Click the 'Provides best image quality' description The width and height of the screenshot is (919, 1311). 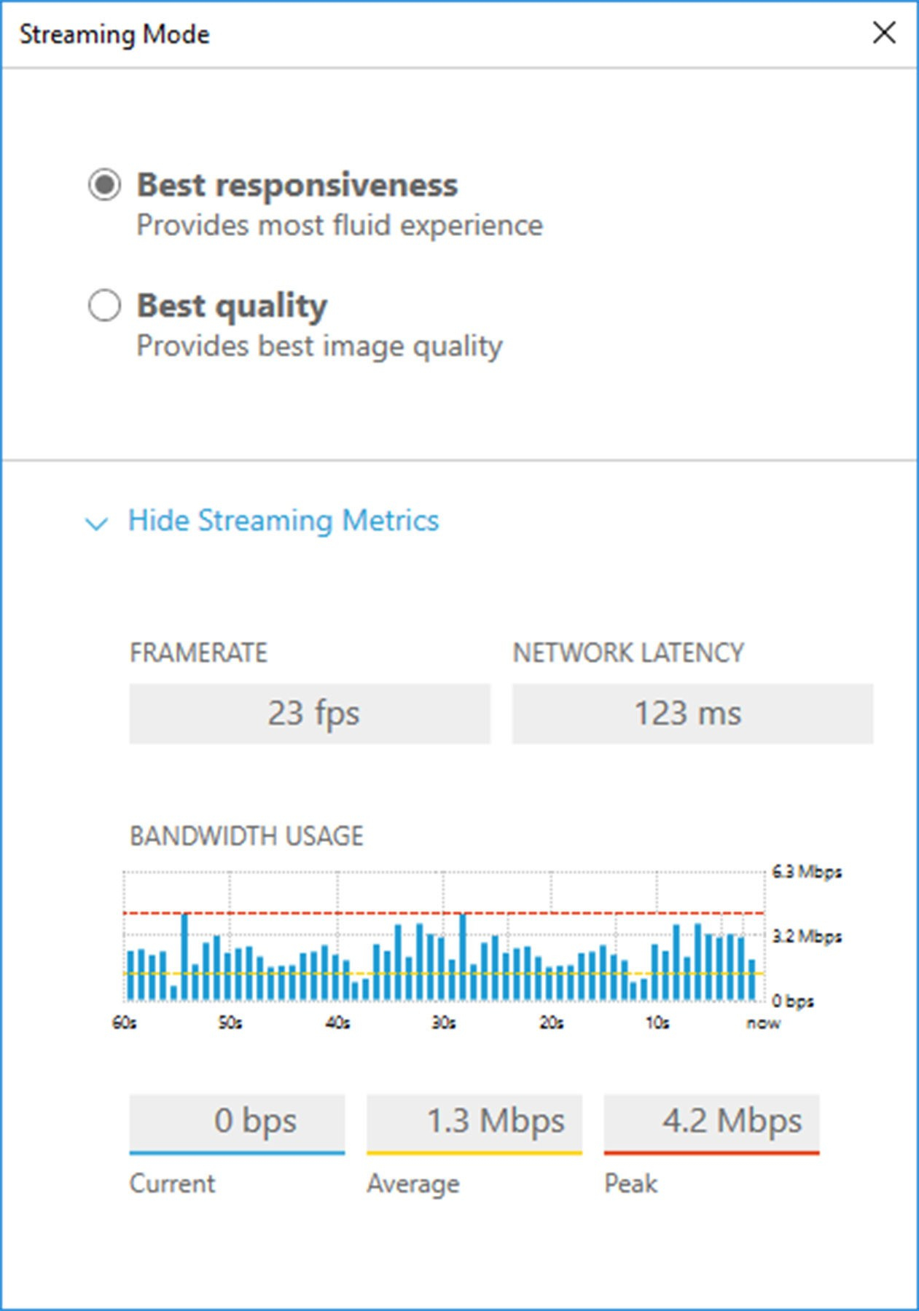[319, 347]
